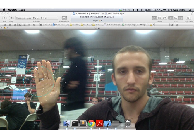The height and width of the screenshot is (138, 194).
Task: Open Finder from the Dock
Action: point(67,123)
